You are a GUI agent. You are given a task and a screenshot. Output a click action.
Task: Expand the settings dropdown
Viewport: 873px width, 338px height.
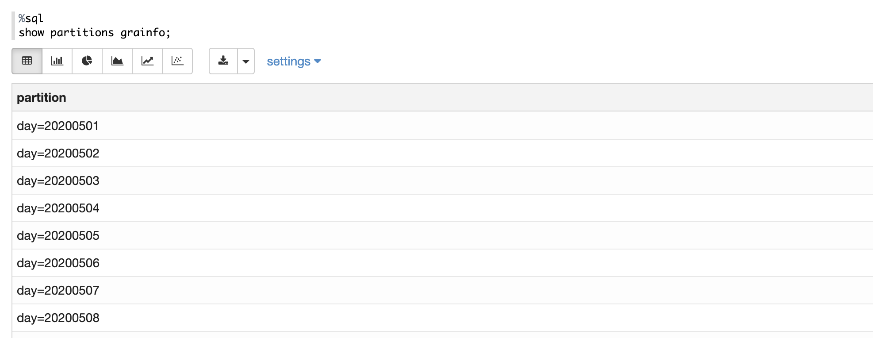coord(294,61)
